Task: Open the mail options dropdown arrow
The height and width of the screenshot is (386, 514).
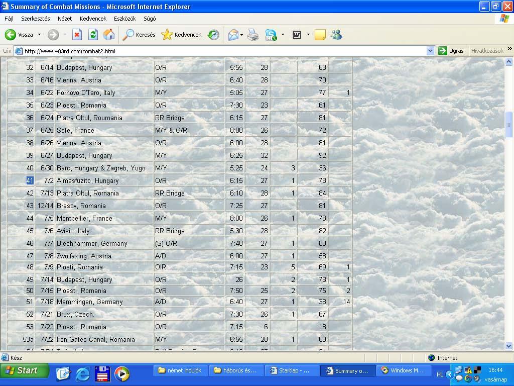Action: pos(241,35)
